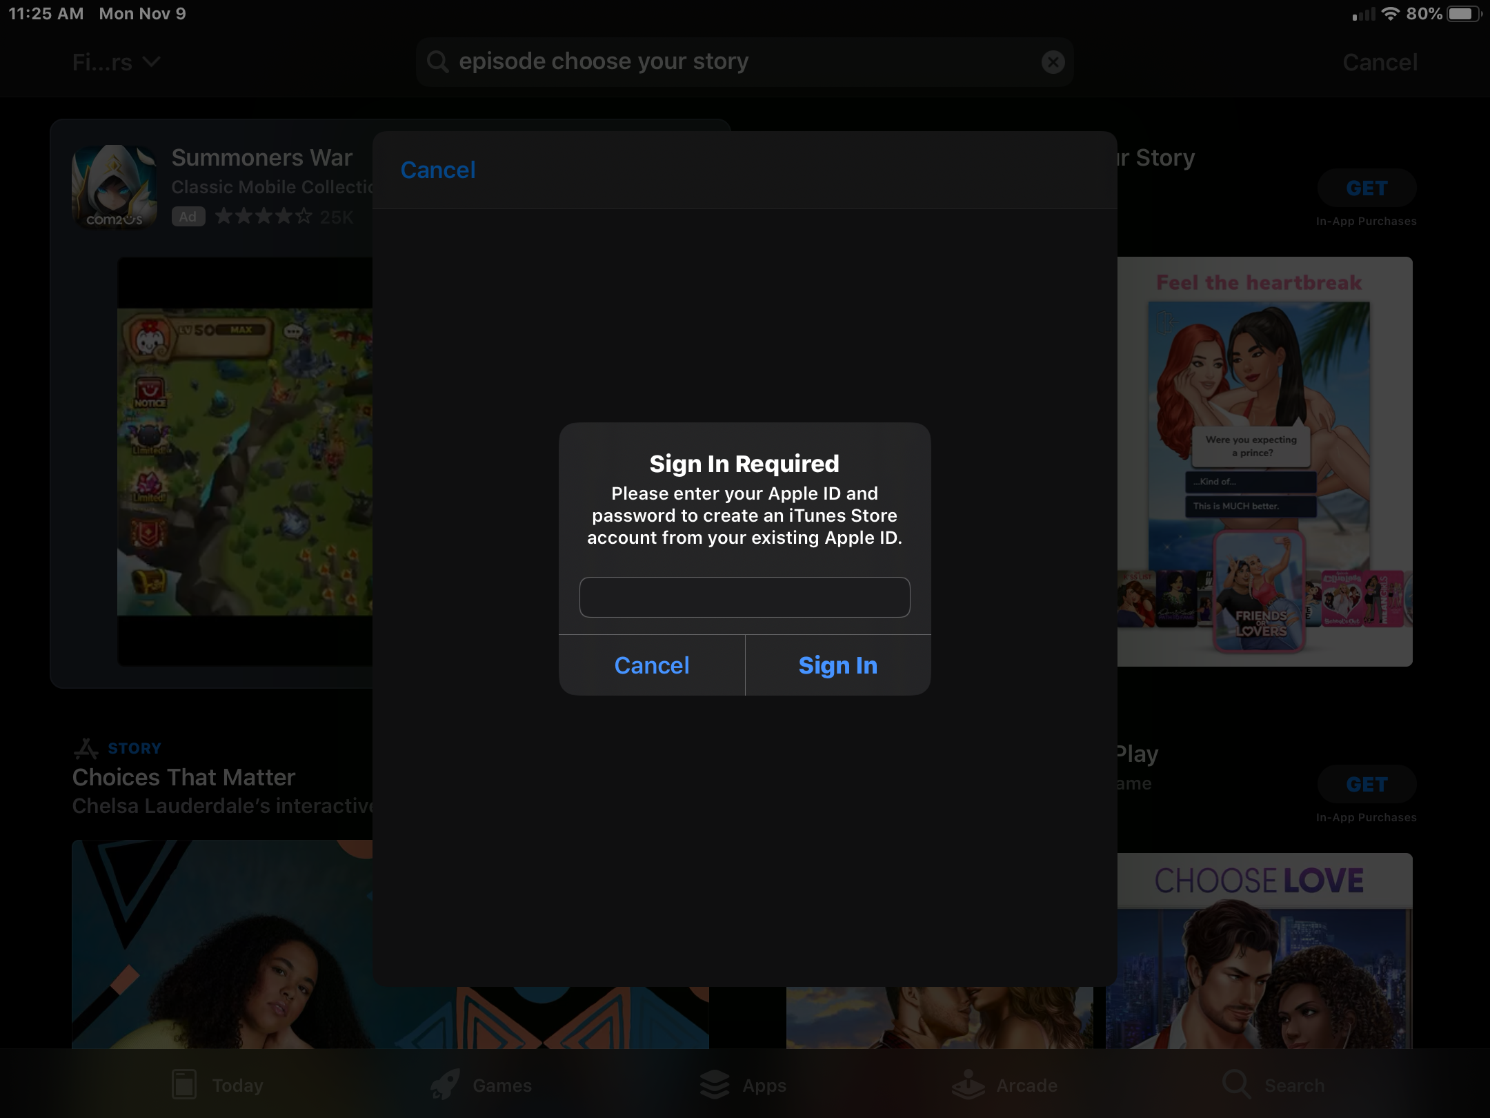
Task: Tap Cancel next to search bar
Action: point(1380,62)
